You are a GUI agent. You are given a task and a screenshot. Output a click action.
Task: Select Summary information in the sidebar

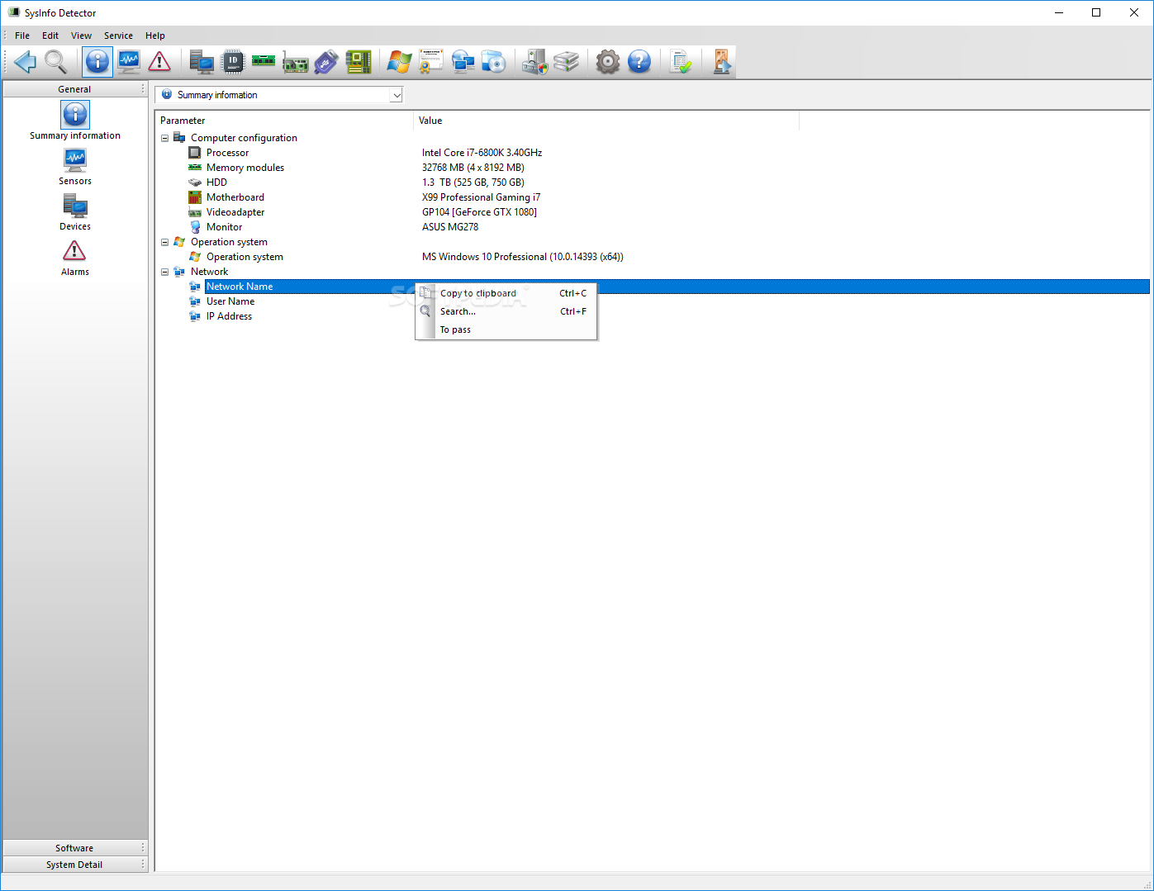pyautogui.click(x=75, y=121)
